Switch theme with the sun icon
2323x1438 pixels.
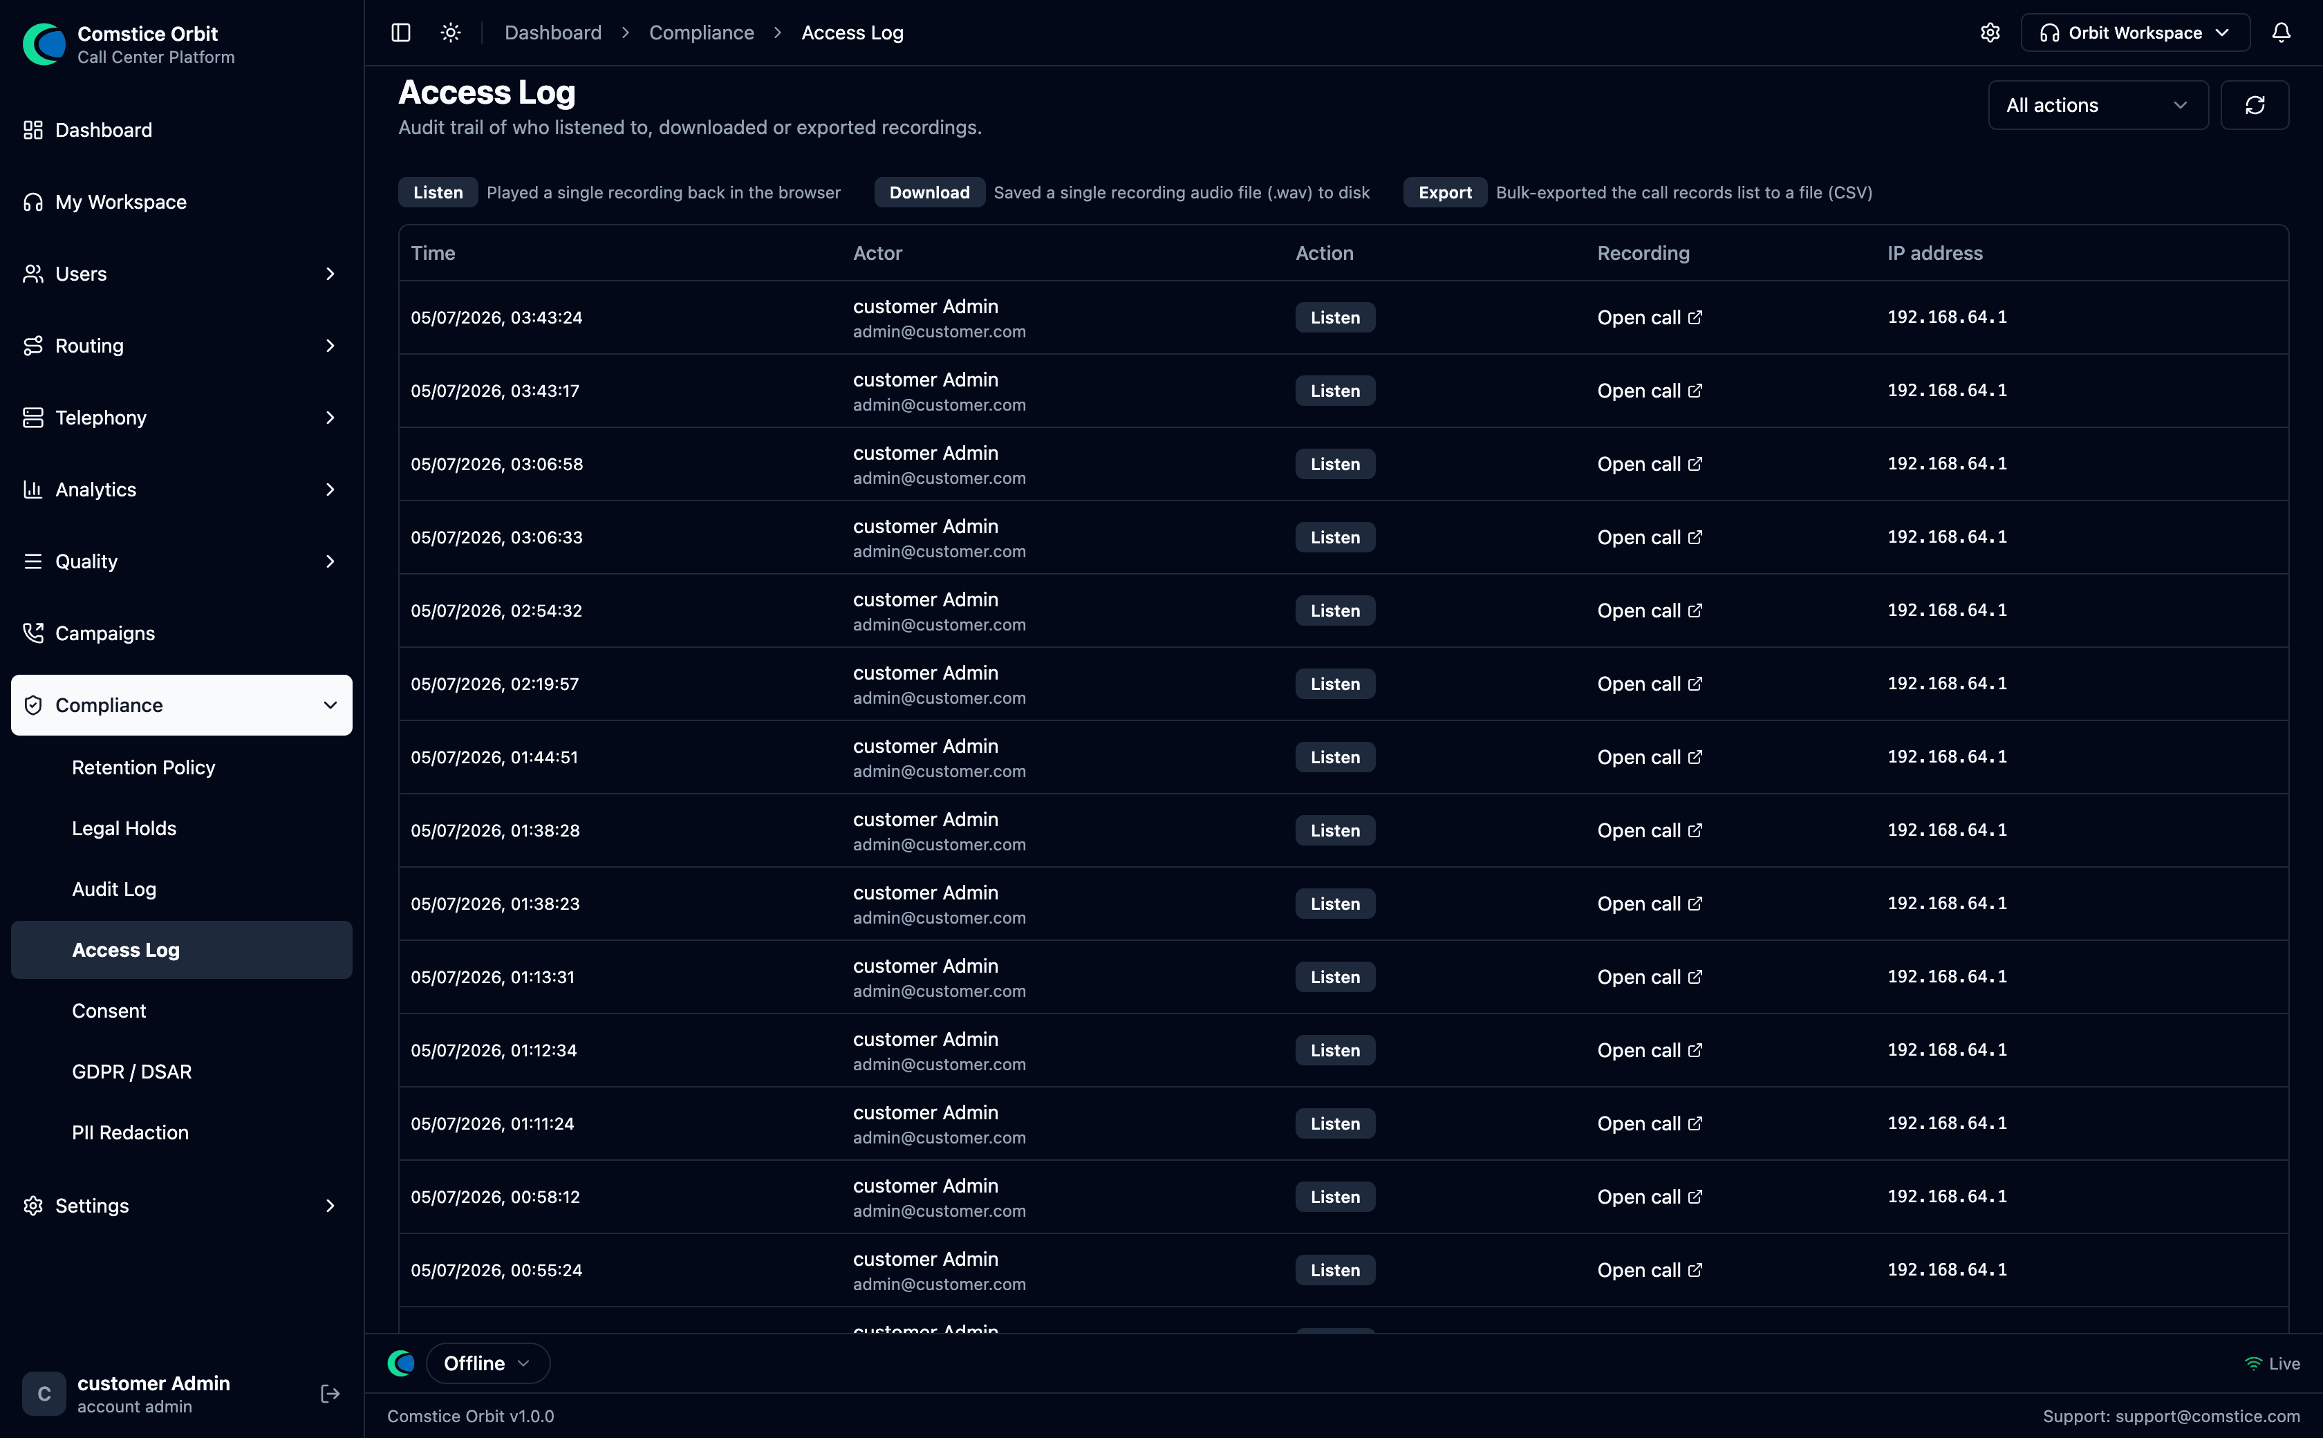click(x=451, y=32)
